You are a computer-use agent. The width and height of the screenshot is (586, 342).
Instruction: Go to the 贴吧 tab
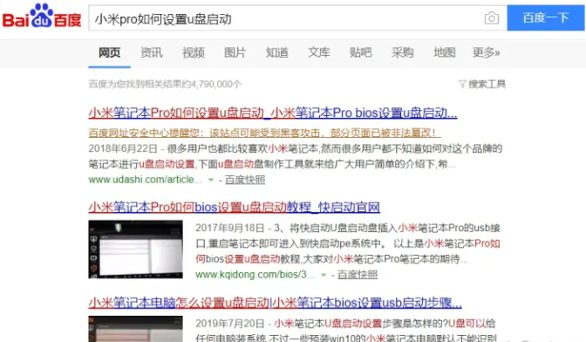click(x=361, y=52)
